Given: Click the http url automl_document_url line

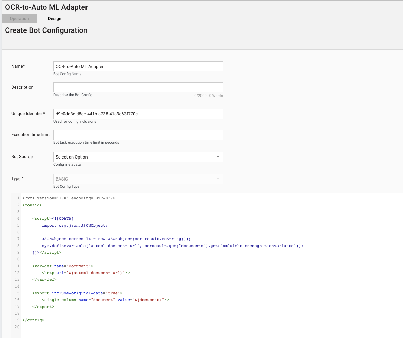Looking at the screenshot, I should pyautogui.click(x=86, y=273).
